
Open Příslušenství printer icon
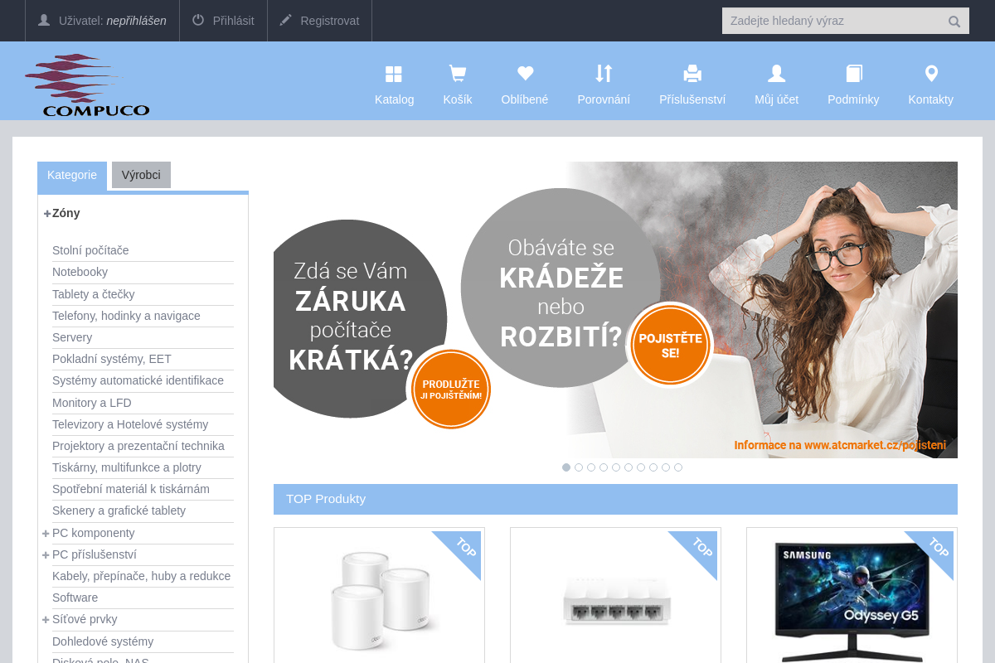[692, 74]
